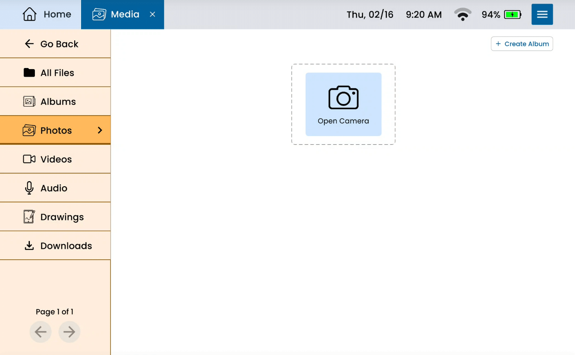Click the hamburger menu icon

click(x=542, y=15)
